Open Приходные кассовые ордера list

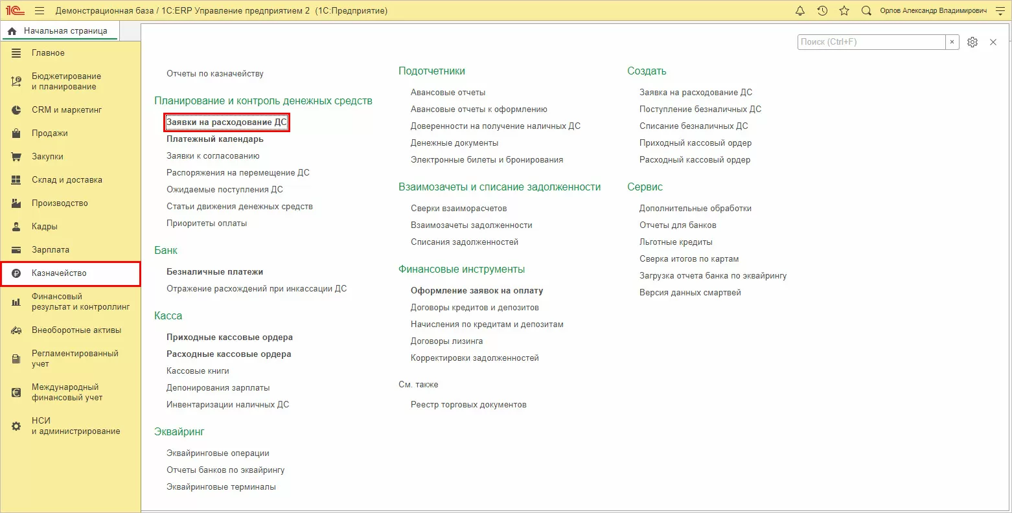pos(229,337)
